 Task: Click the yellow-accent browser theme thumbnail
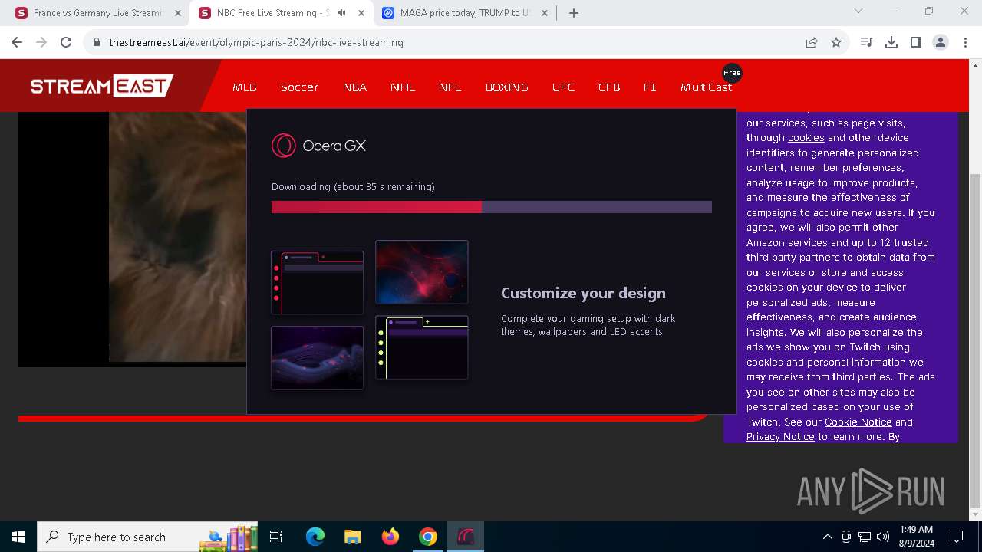click(x=422, y=347)
